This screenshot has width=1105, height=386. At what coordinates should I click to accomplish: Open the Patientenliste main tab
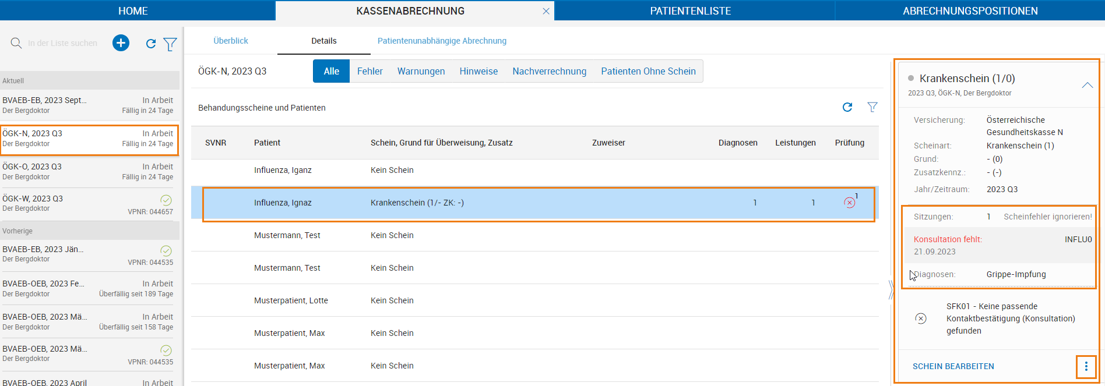point(691,11)
